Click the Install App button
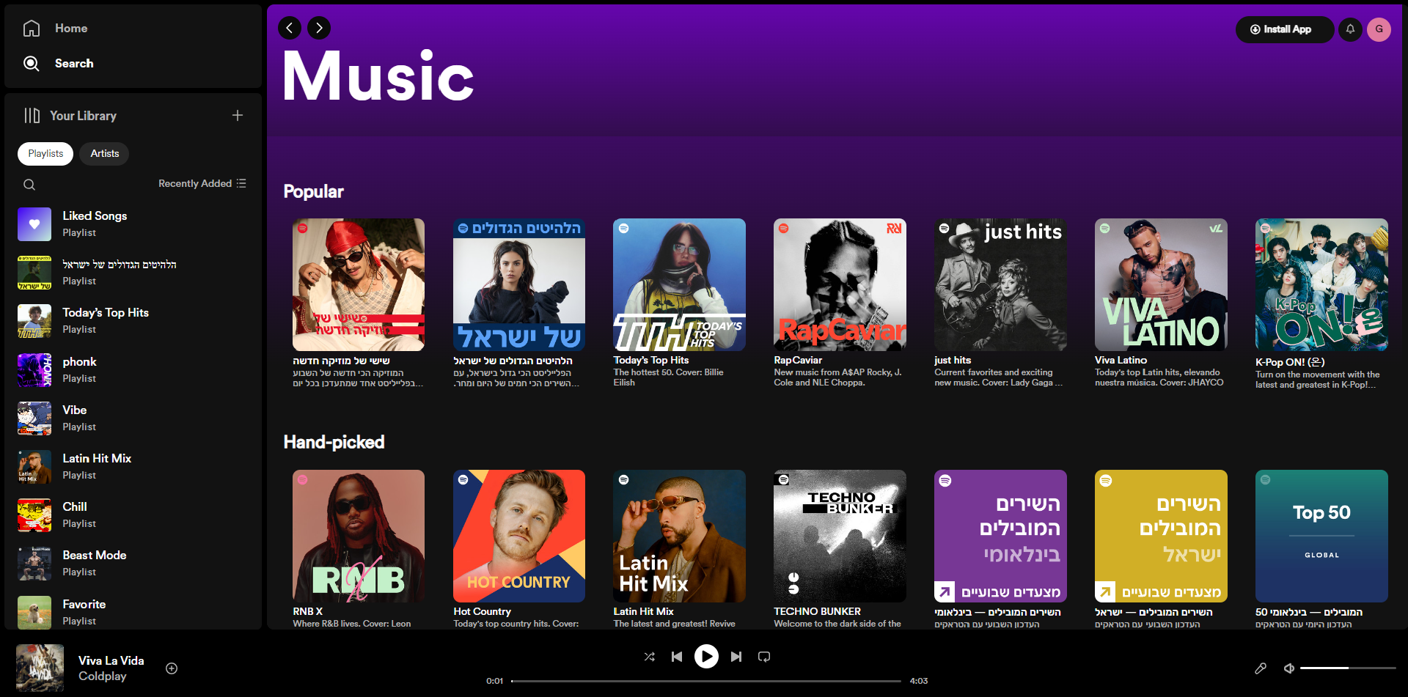This screenshot has width=1408, height=697. click(1284, 29)
